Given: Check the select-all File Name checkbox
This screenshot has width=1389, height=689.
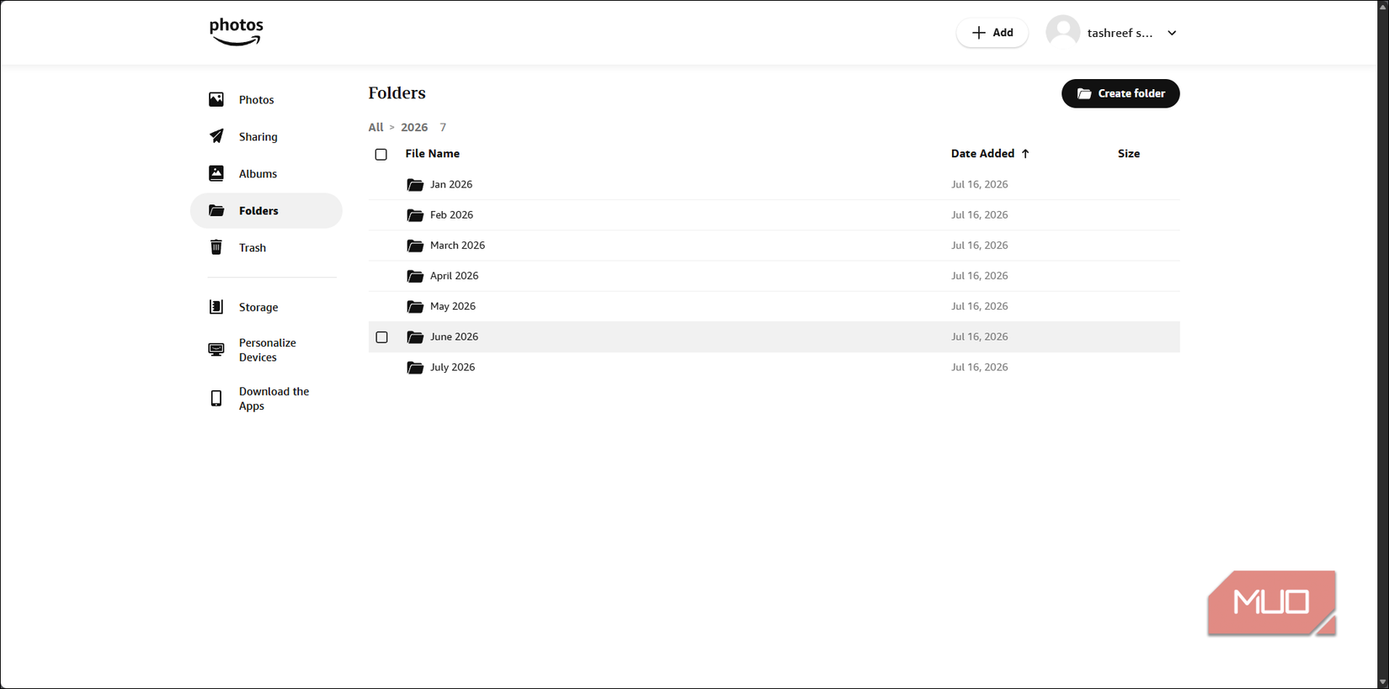Looking at the screenshot, I should click(381, 154).
